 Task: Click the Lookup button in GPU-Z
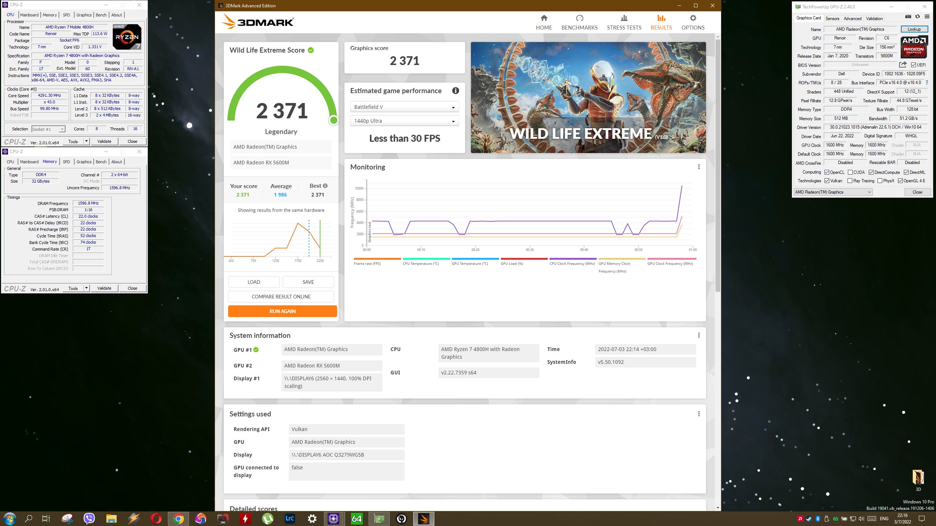tap(914, 29)
